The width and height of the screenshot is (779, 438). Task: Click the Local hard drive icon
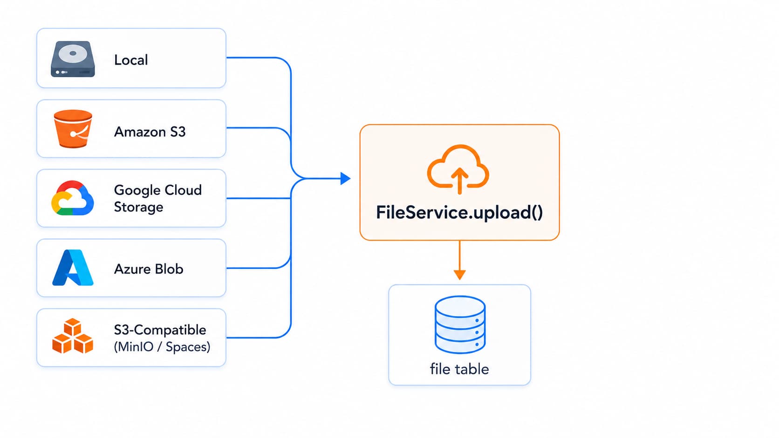pyautogui.click(x=73, y=59)
